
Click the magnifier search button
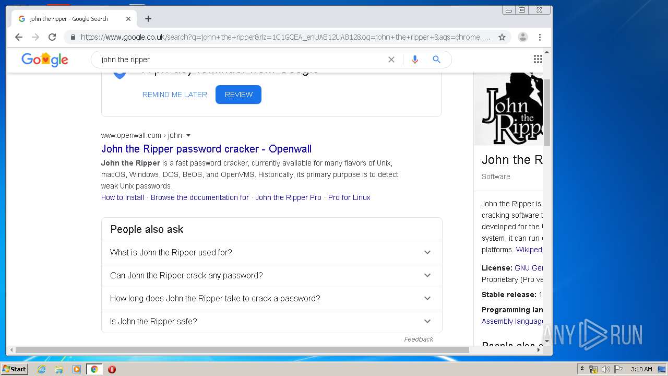(x=437, y=60)
